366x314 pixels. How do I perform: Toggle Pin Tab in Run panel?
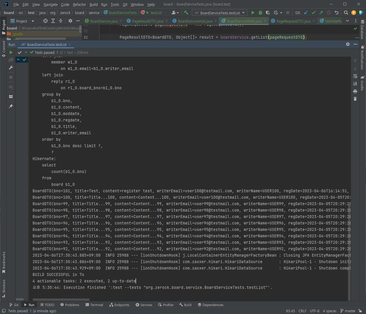click(x=11, y=106)
